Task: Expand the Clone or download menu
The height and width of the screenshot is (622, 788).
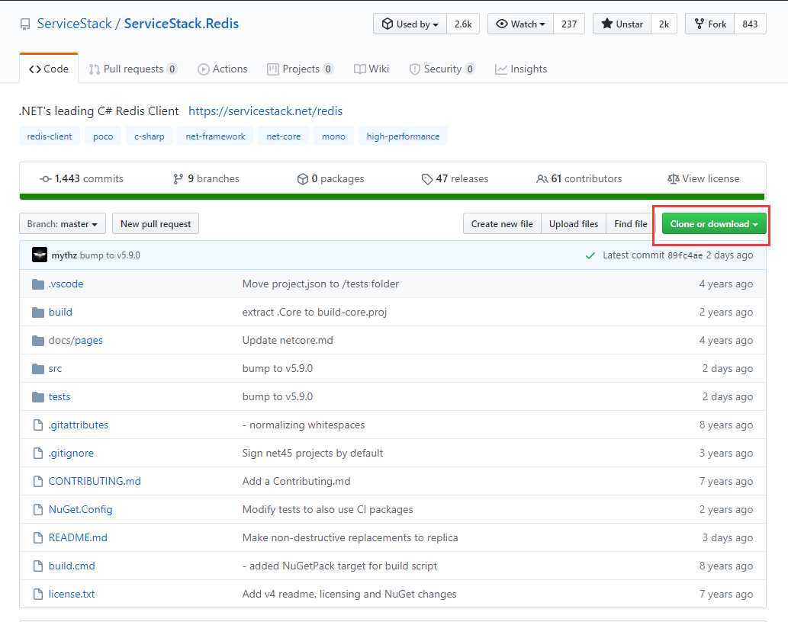Action: 714,224
